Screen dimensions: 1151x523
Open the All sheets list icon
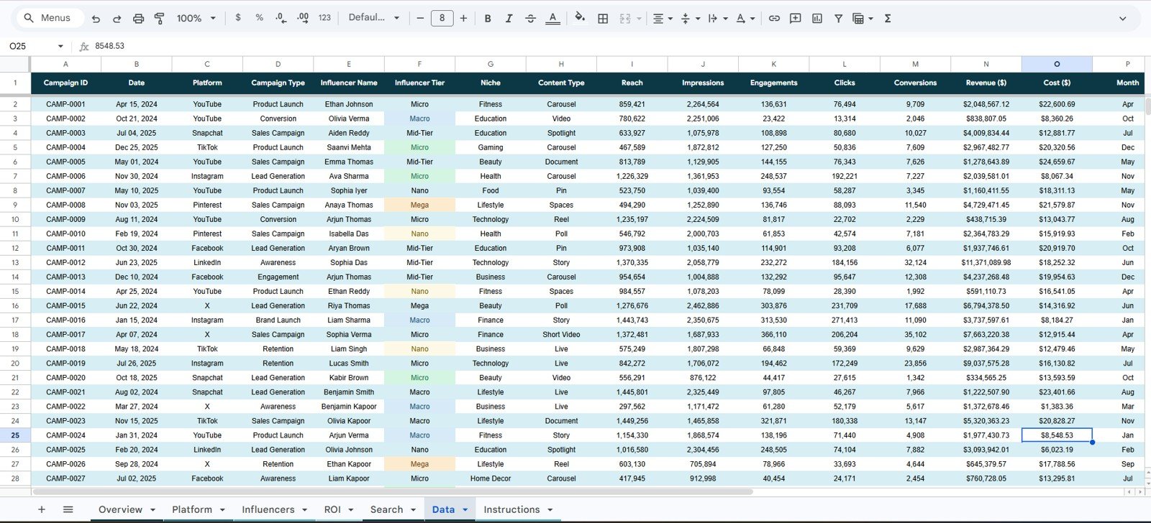coord(68,509)
